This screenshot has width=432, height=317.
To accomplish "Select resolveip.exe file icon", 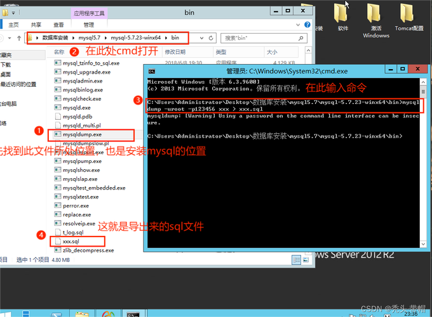I will tap(58, 223).
